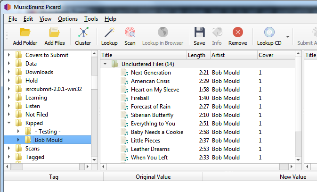The image size is (317, 192).
Task: Open the Help menu
Action: [110, 19]
